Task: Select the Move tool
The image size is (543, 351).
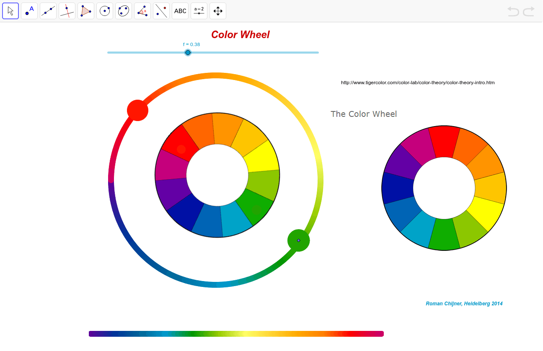Action: (10, 10)
